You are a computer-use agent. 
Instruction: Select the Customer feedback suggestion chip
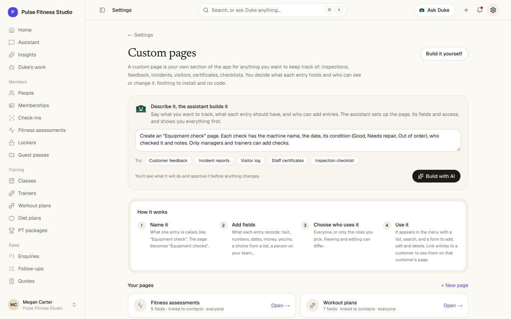pos(168,160)
